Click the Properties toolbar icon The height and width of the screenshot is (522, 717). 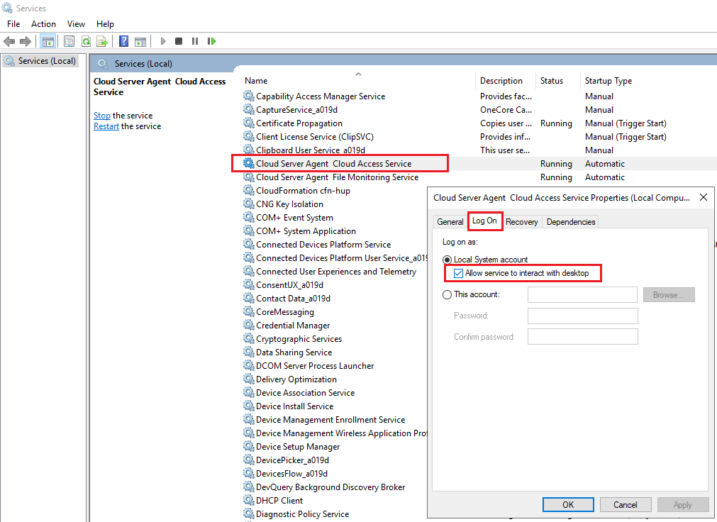[69, 42]
